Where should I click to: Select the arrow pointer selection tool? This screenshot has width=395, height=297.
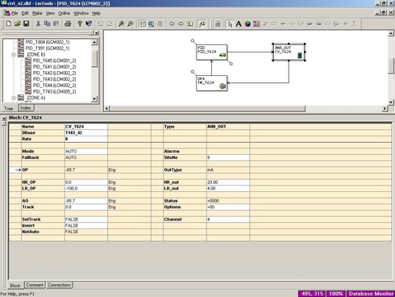[x=230, y=24]
